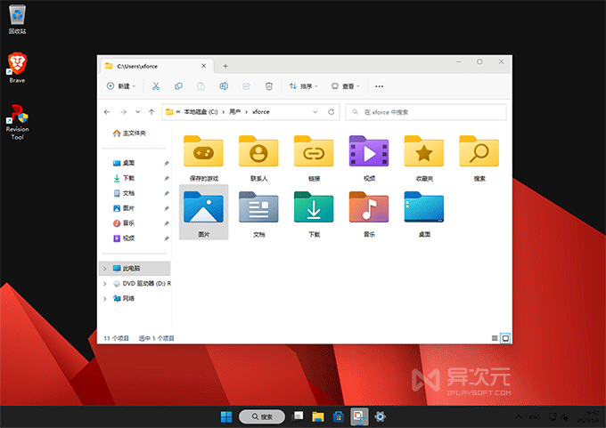This screenshot has height=428, width=606.
Task: Go up one folder level arrow
Action: (x=151, y=112)
